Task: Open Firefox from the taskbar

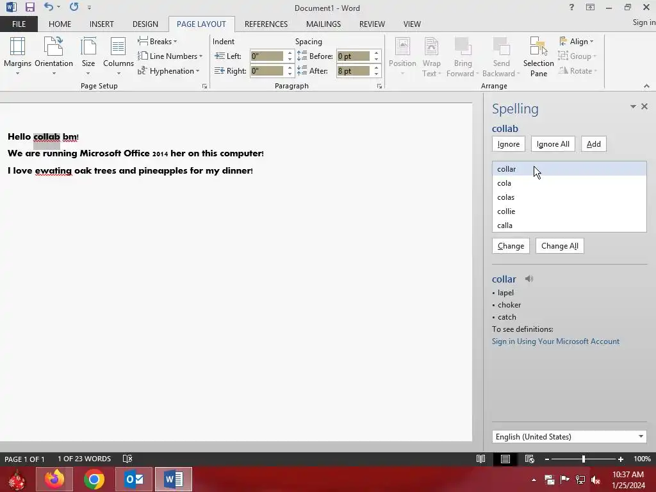Action: click(x=54, y=479)
